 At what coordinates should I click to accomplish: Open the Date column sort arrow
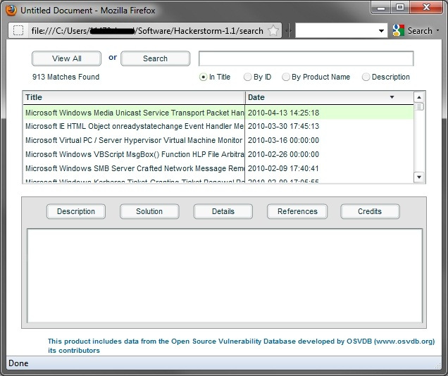click(392, 97)
